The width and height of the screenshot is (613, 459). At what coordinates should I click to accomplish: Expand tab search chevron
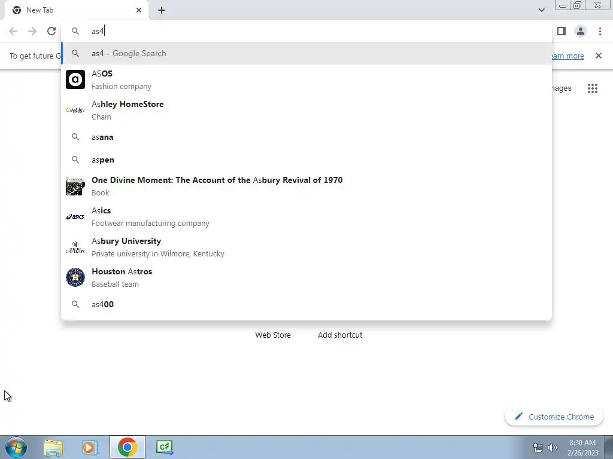(541, 10)
